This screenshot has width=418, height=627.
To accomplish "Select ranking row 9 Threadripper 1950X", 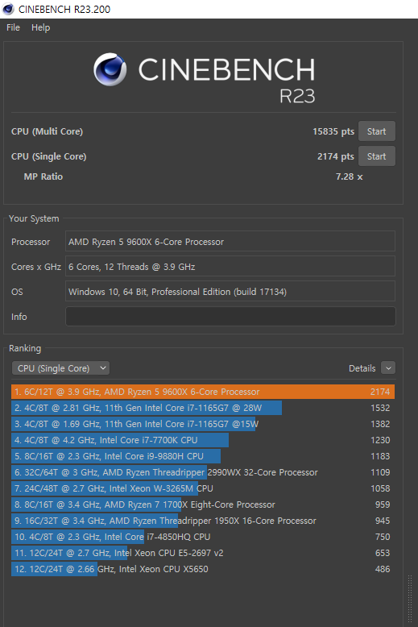I will [x=203, y=521].
